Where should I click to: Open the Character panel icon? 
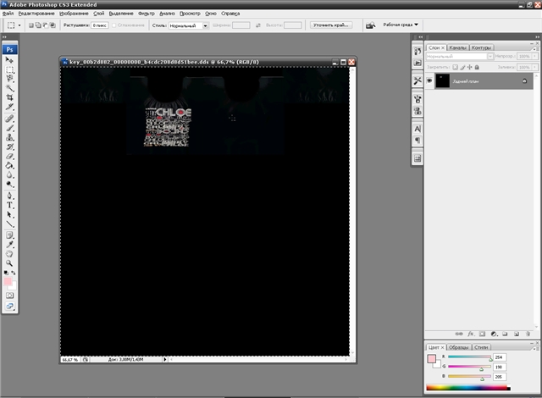click(x=418, y=128)
